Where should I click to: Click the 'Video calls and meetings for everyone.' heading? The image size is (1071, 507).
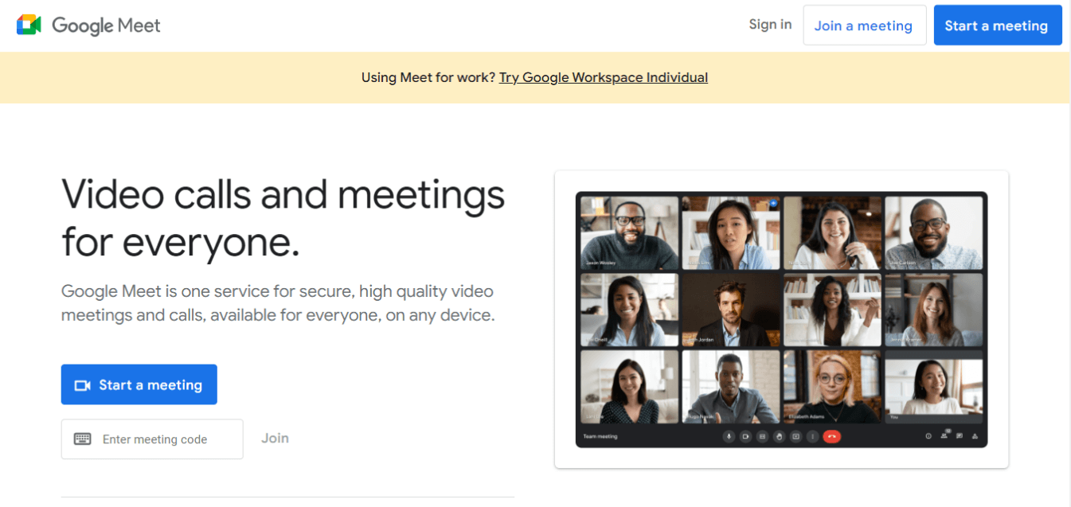[x=283, y=217]
